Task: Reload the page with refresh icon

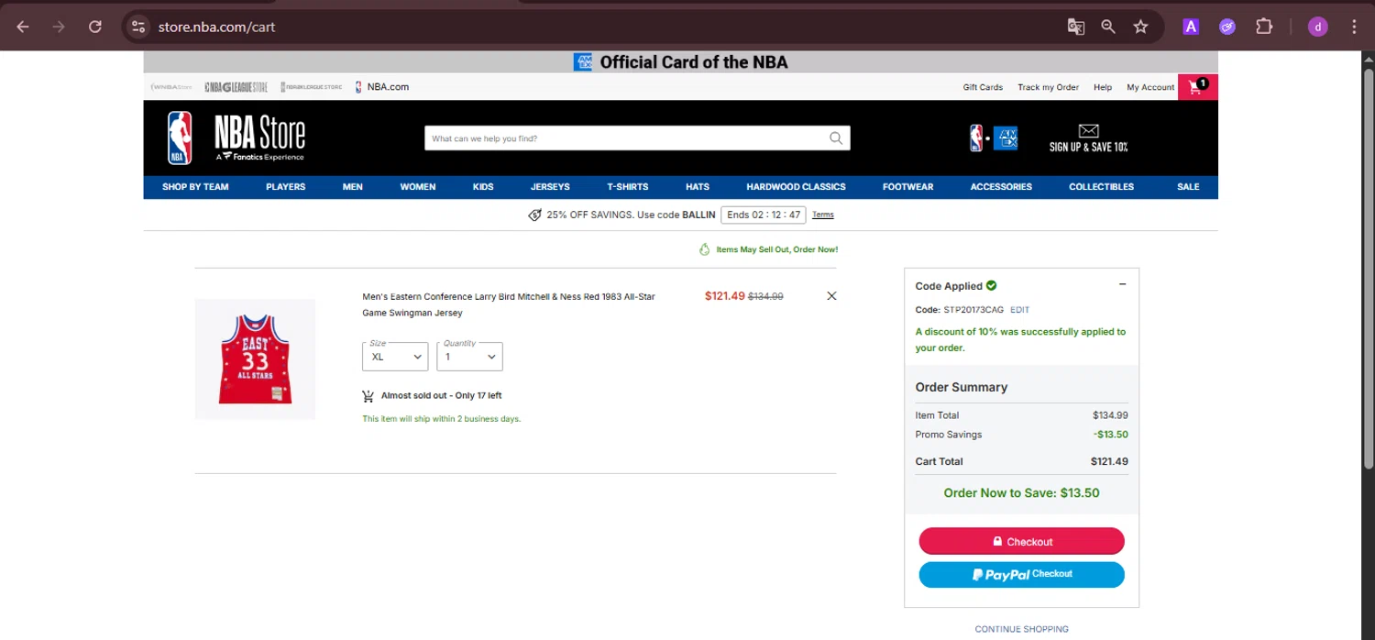Action: (x=95, y=27)
